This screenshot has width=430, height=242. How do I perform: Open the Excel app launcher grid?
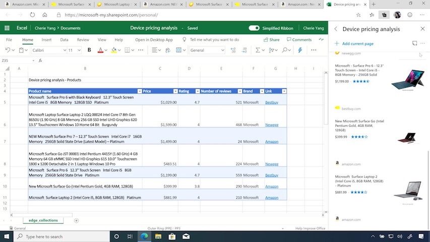tap(7, 28)
